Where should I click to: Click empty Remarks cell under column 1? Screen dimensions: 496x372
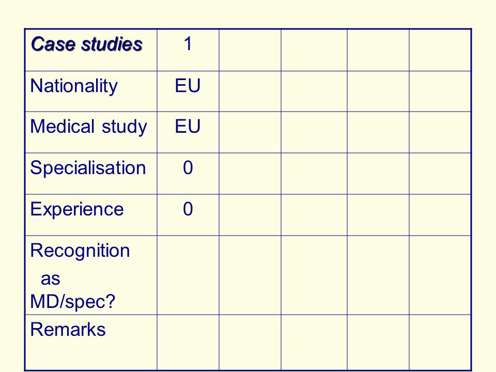188,342
